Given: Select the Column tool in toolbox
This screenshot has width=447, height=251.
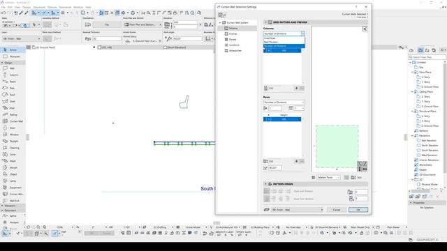Looking at the screenshot, I should point(13,75).
